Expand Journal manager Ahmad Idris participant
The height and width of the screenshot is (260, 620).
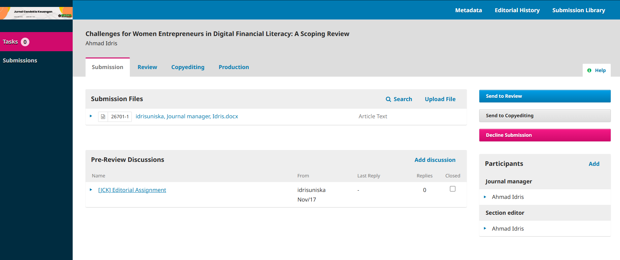pyautogui.click(x=485, y=197)
